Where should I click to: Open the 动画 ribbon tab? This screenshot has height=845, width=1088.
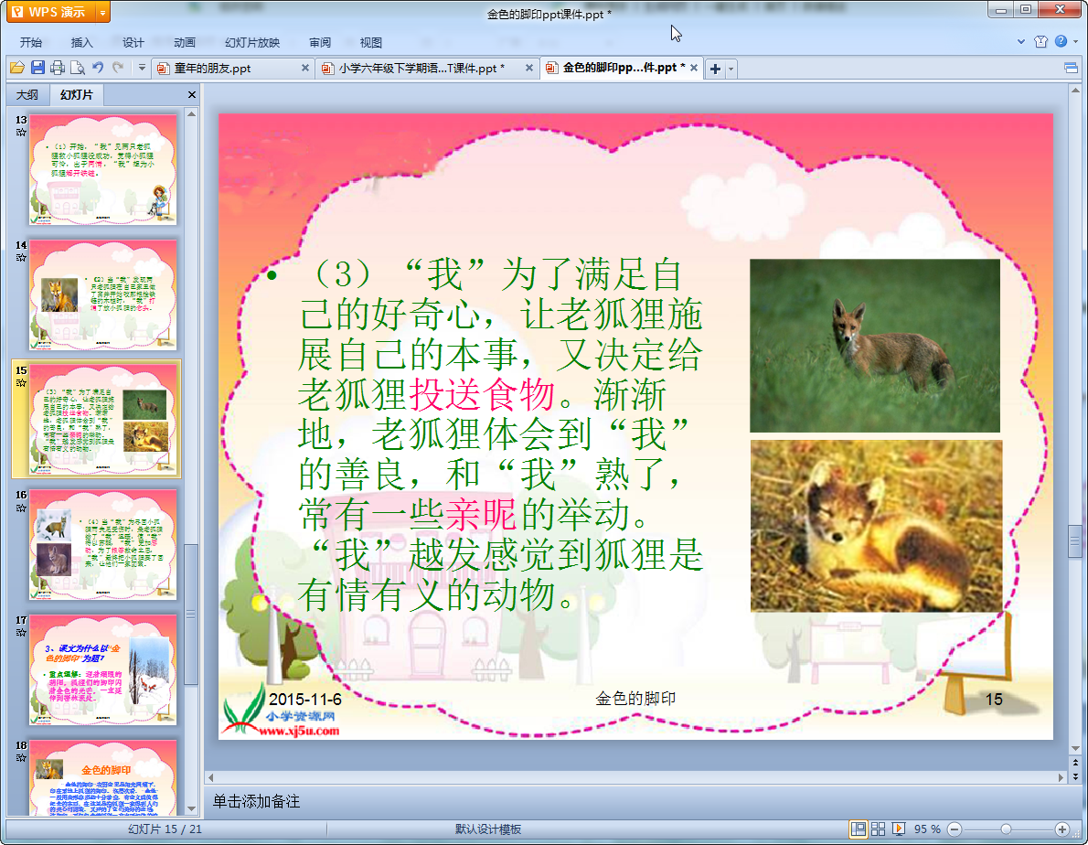pos(184,42)
